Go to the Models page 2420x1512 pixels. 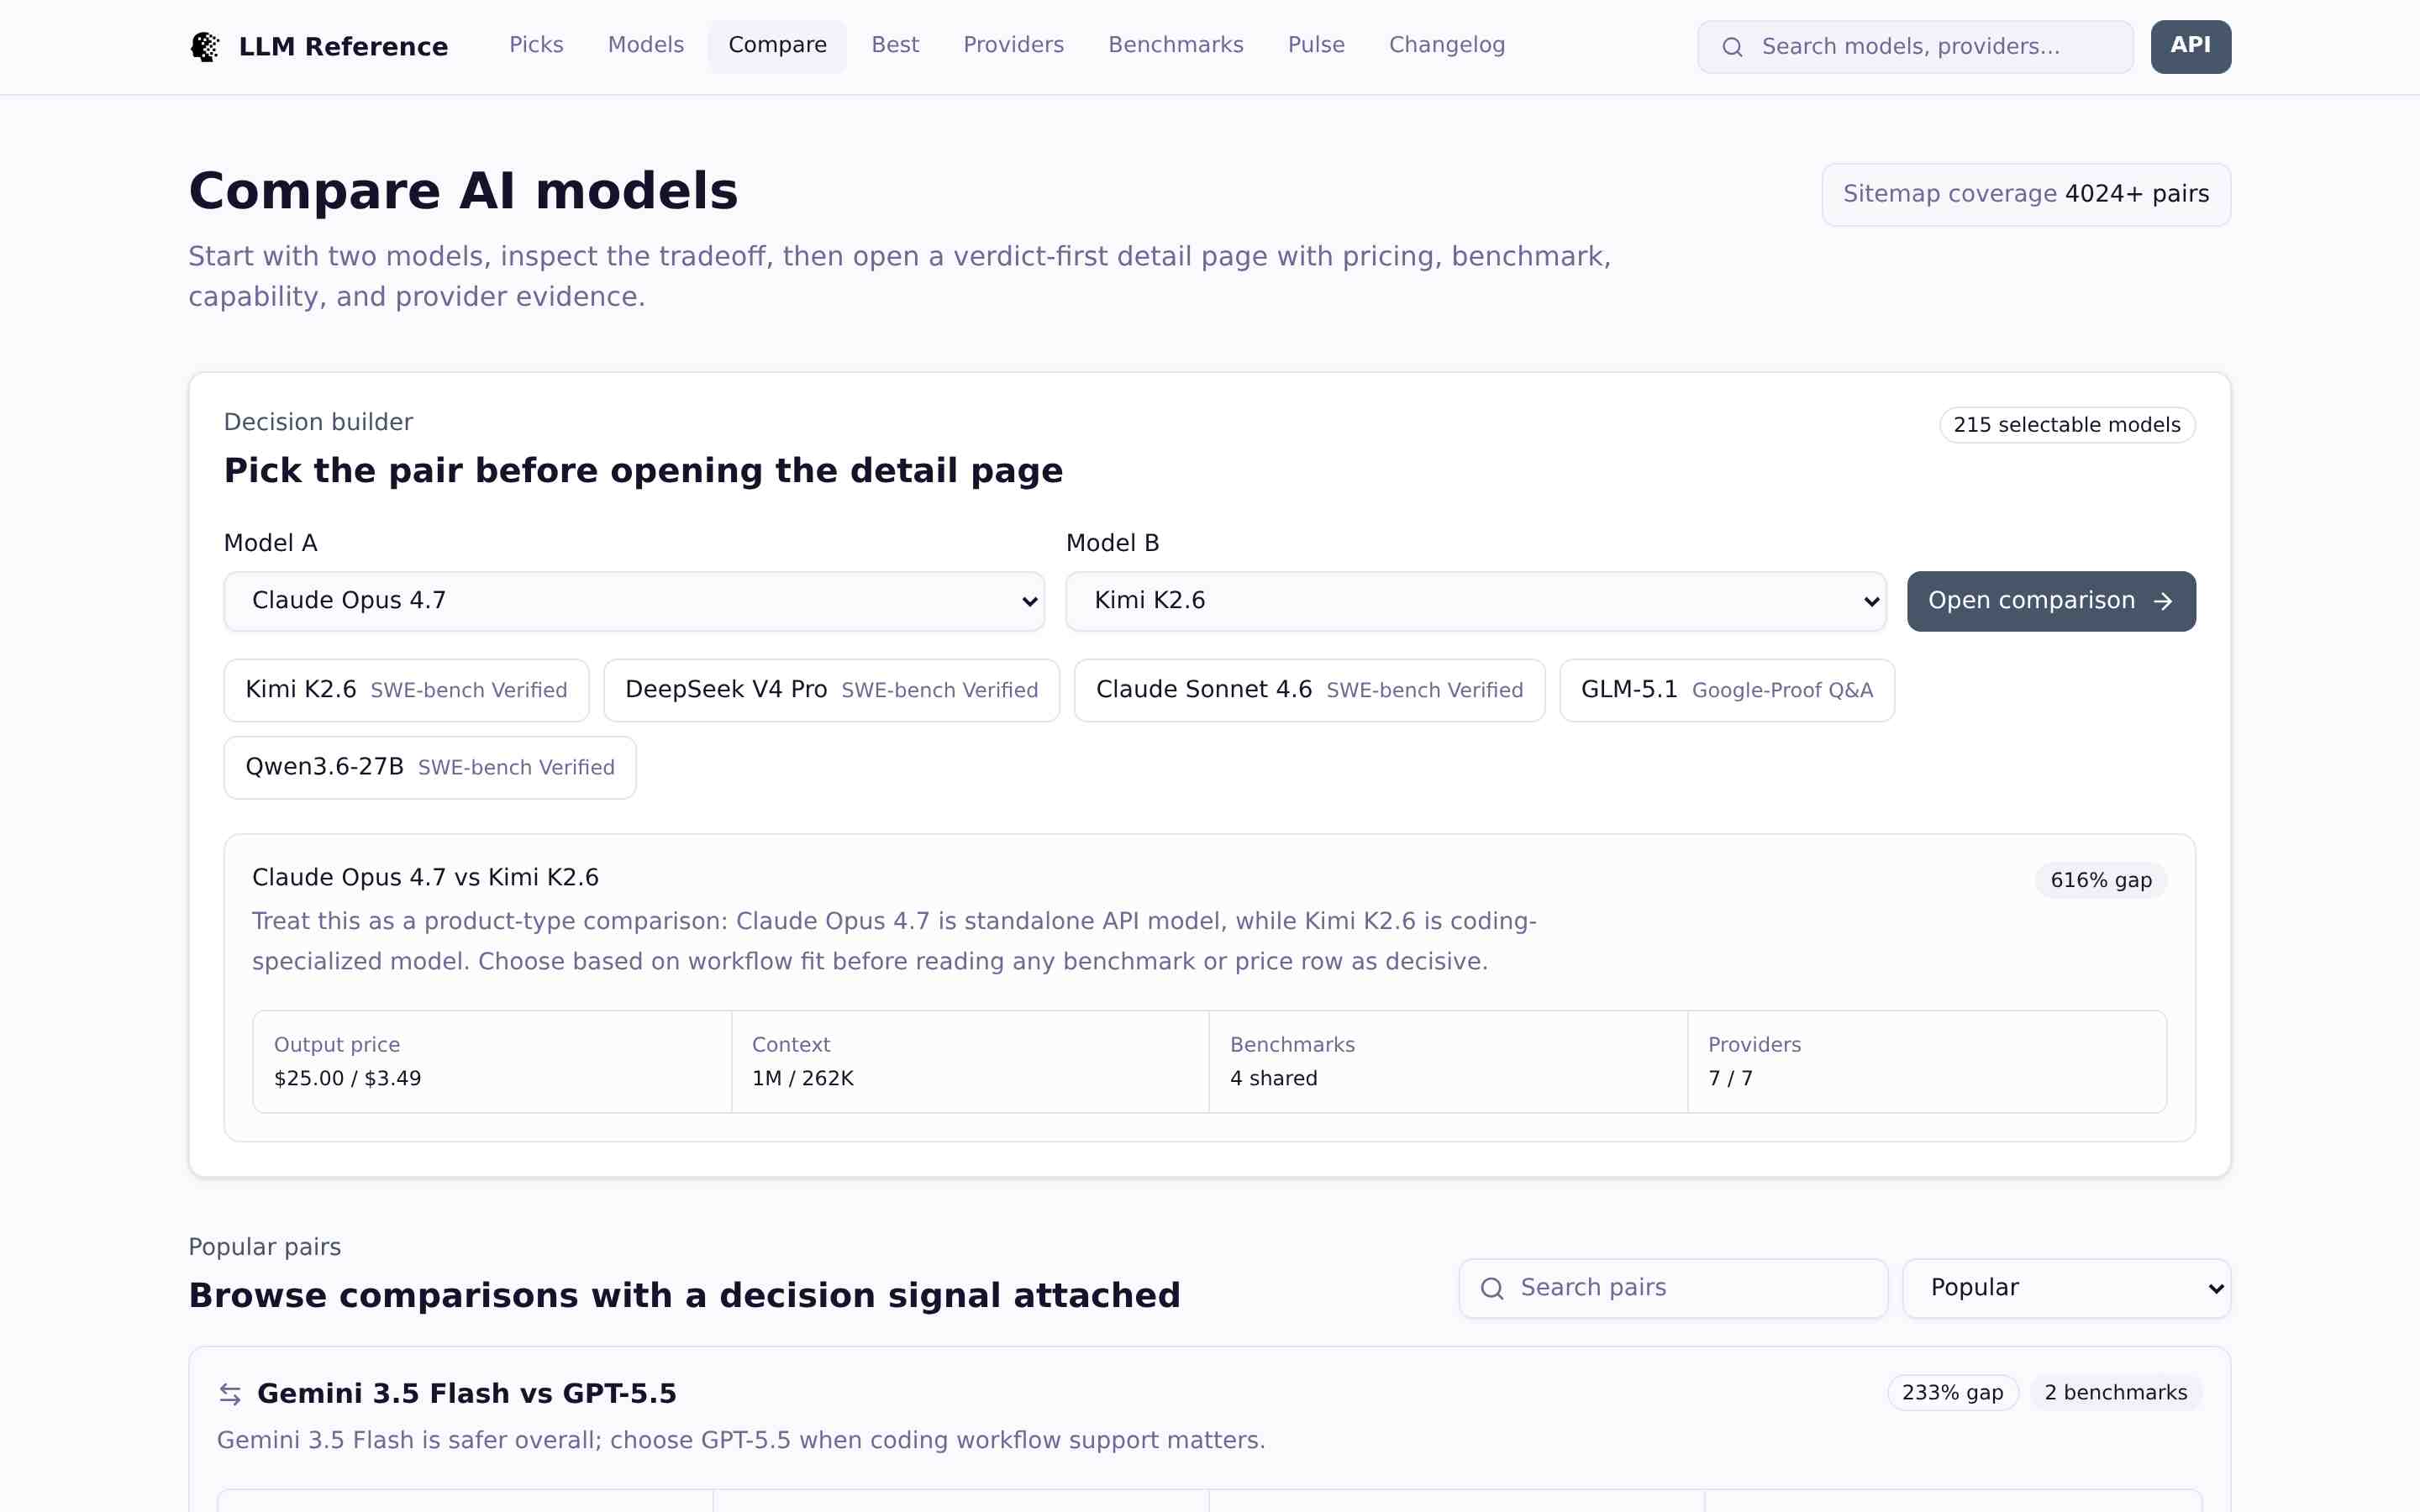click(646, 45)
